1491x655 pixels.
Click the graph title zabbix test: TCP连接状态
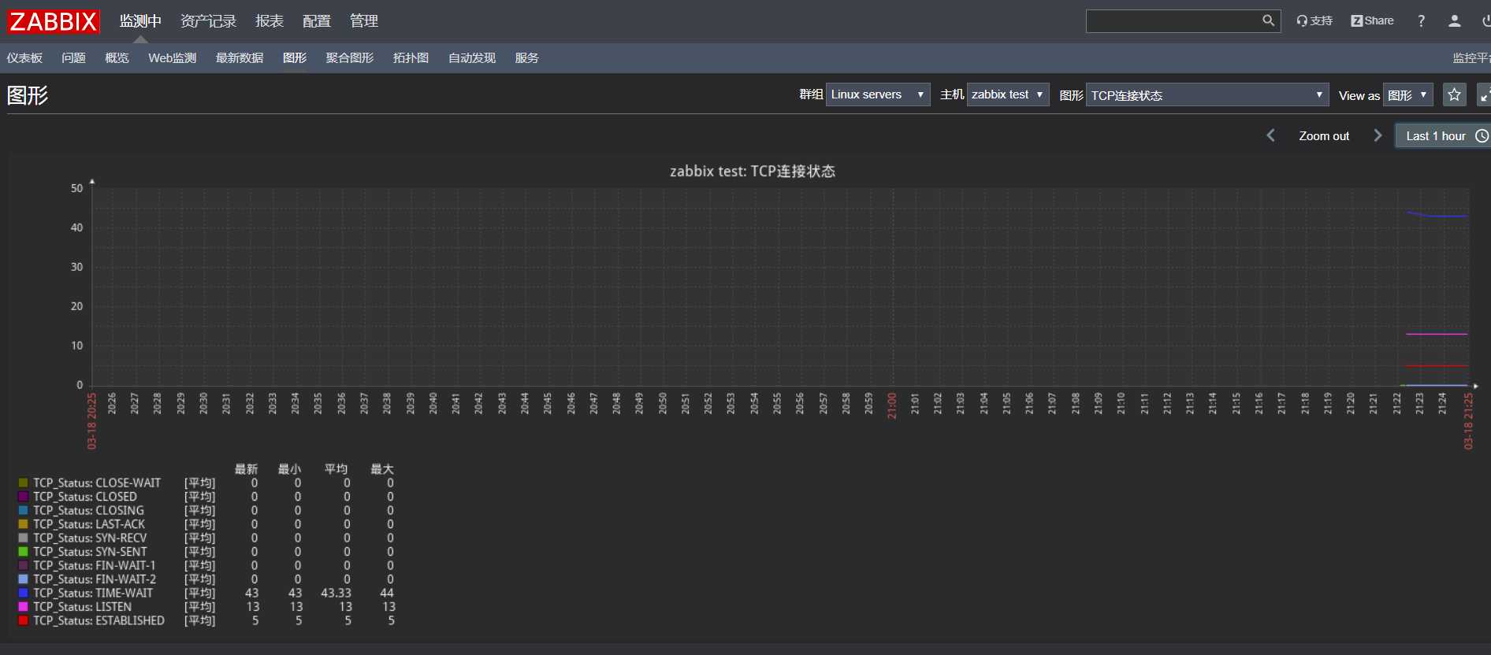(x=753, y=171)
